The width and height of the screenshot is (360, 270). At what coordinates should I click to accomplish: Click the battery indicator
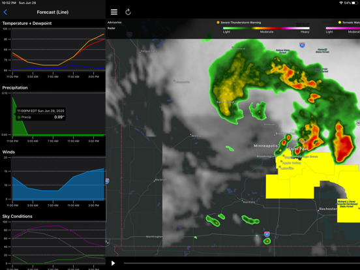pyautogui.click(x=355, y=3)
